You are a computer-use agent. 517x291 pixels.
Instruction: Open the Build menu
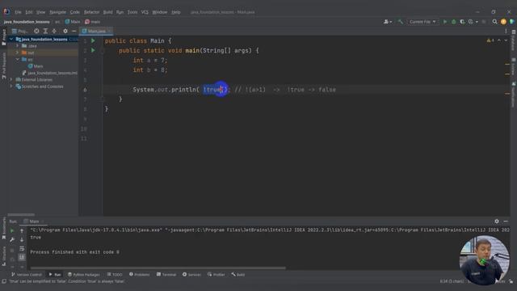[x=107, y=12]
